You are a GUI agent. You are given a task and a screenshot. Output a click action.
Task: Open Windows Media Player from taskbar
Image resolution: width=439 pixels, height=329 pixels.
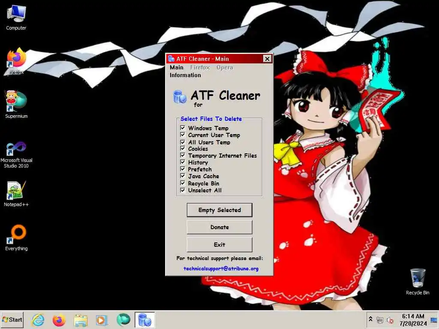tap(102, 320)
